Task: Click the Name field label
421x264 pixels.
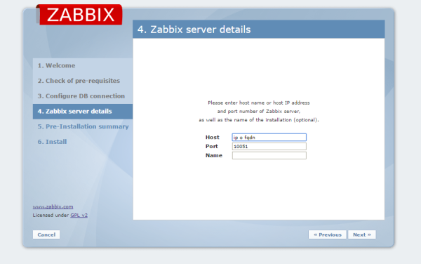Action: (214, 155)
